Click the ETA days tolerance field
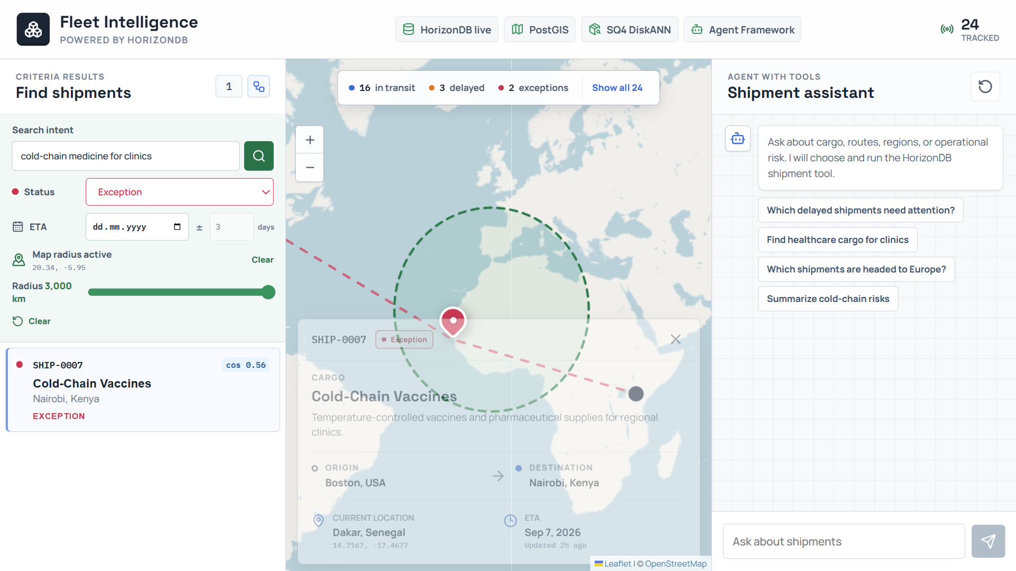Viewport: 1016px width, 571px height. pyautogui.click(x=231, y=227)
